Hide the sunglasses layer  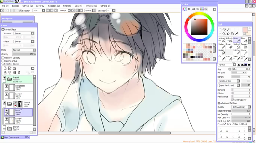pyautogui.click(x=6, y=86)
